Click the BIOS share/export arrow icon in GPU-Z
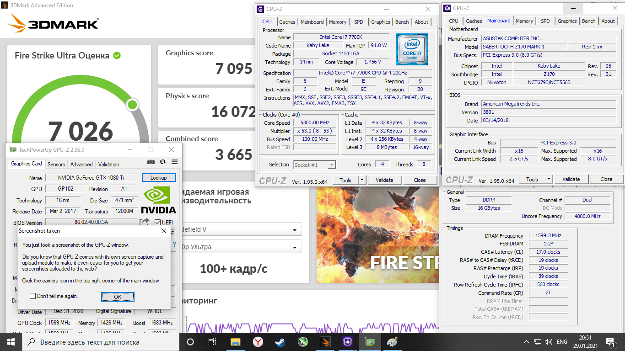625x351 pixels. coord(145,222)
